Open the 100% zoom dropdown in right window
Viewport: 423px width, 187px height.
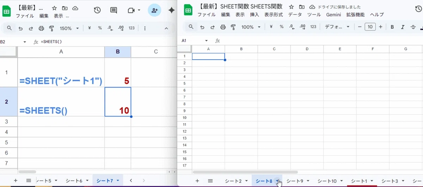click(x=251, y=27)
